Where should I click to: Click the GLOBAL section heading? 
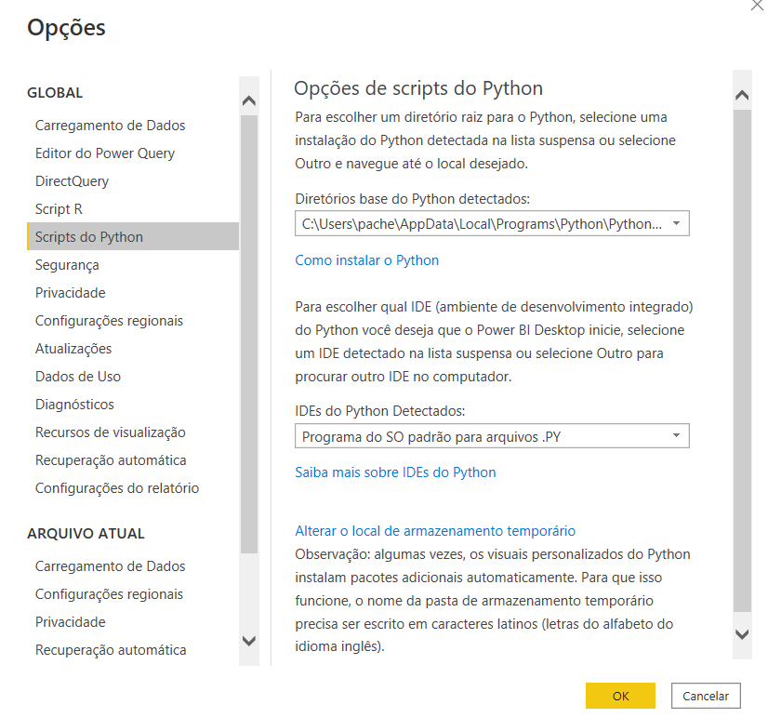click(55, 93)
